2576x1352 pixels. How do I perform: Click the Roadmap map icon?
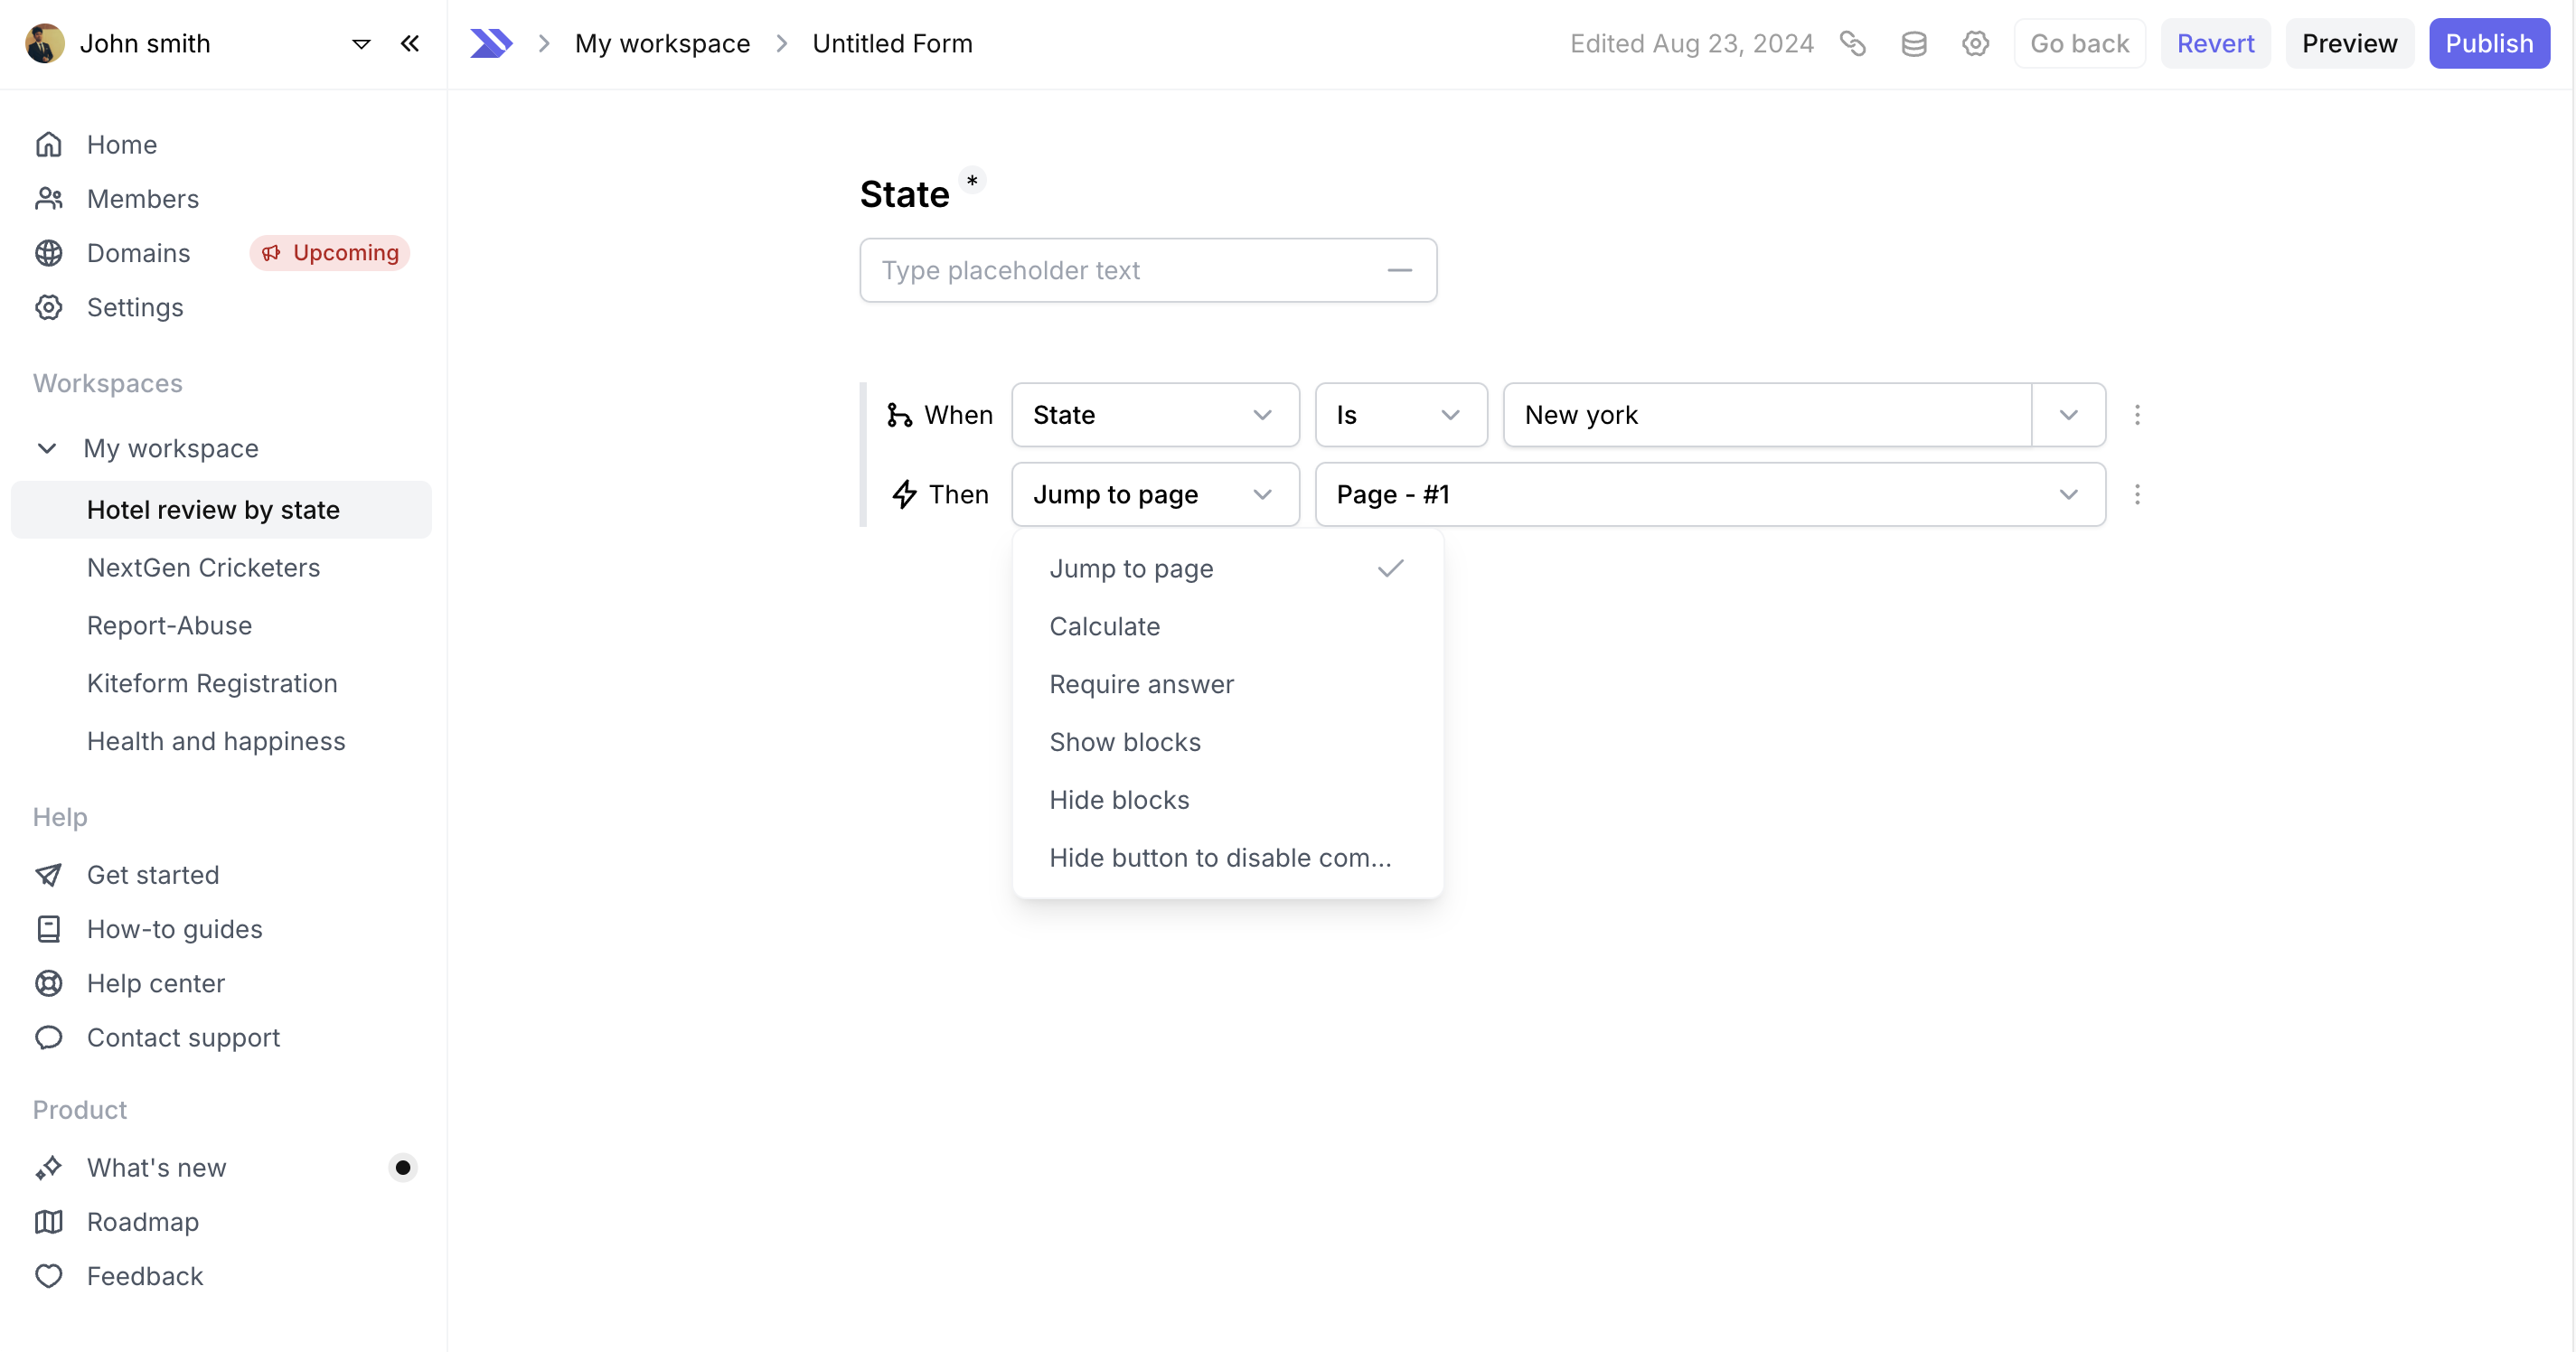49,1222
